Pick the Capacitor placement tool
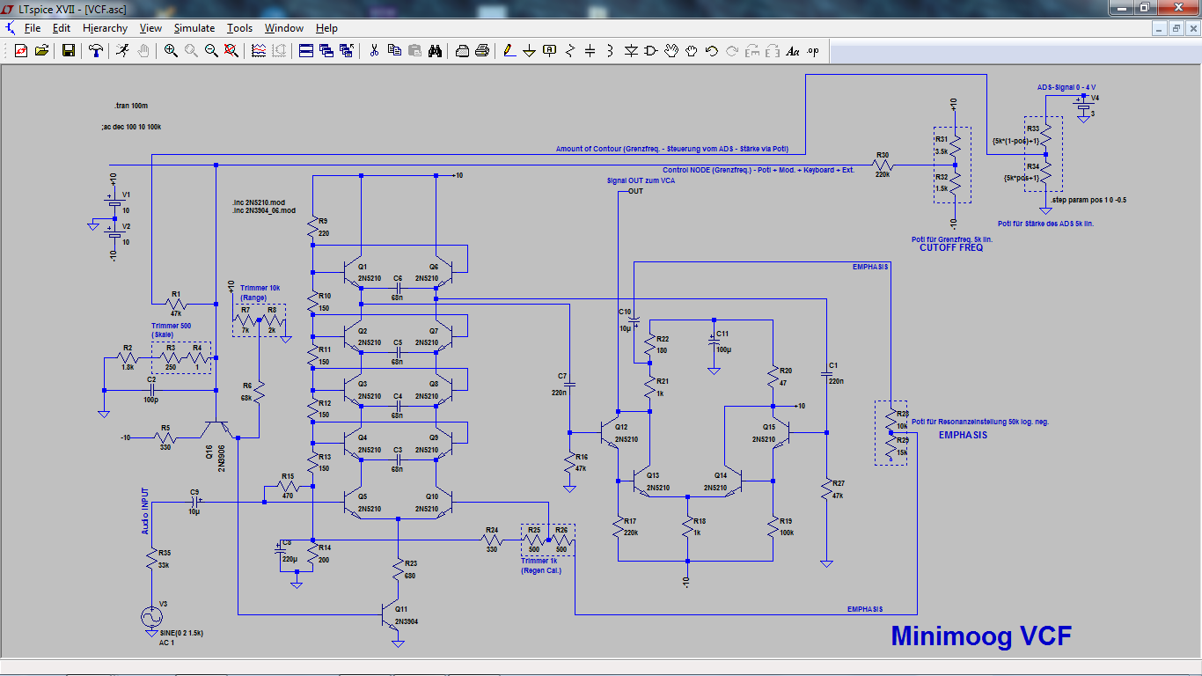This screenshot has height=676, width=1202. 590,51
